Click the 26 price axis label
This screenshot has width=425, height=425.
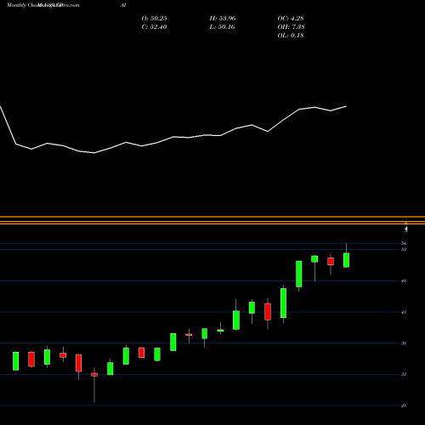[x=404, y=405]
